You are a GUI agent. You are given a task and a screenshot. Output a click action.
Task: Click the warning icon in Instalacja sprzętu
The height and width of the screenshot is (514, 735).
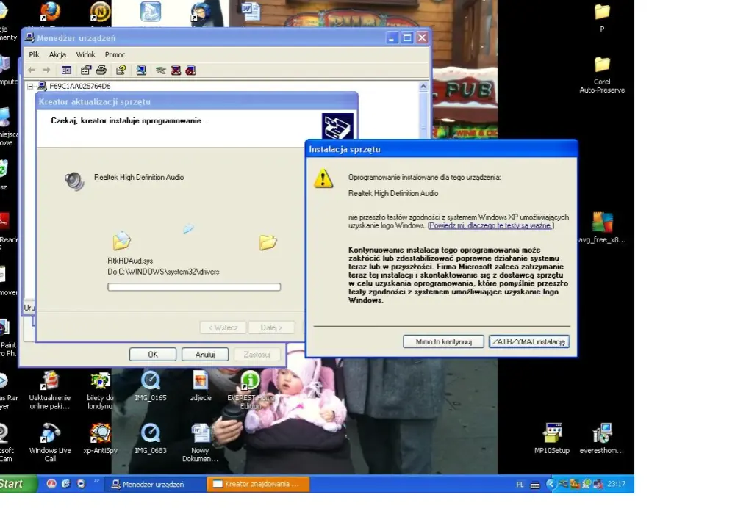pos(323,179)
